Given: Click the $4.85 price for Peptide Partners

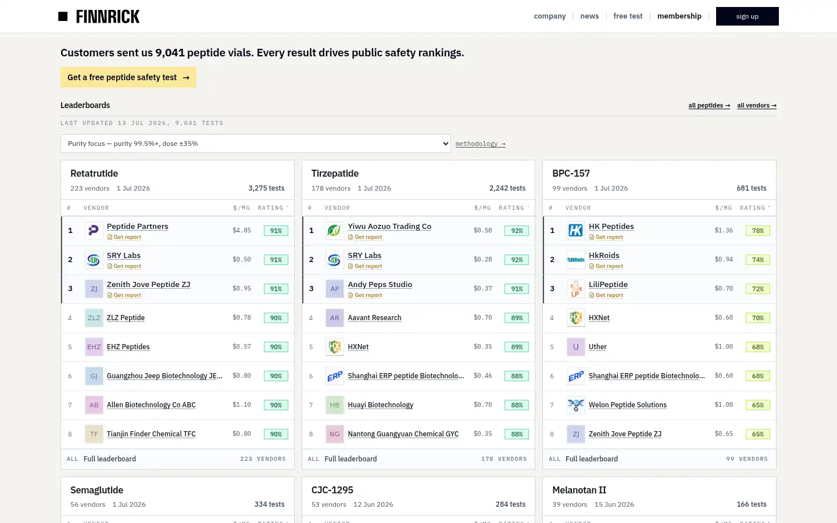Looking at the screenshot, I should pyautogui.click(x=242, y=231).
